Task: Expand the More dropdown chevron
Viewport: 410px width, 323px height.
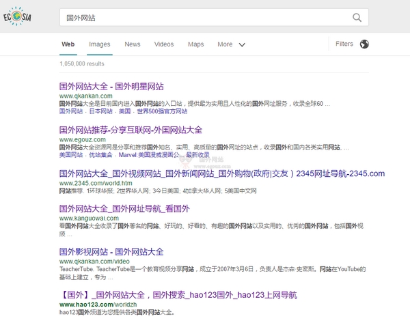Action: [x=242, y=44]
